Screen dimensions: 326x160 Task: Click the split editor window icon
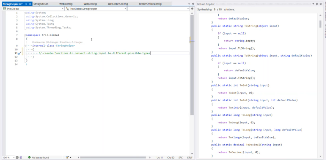click(192, 9)
